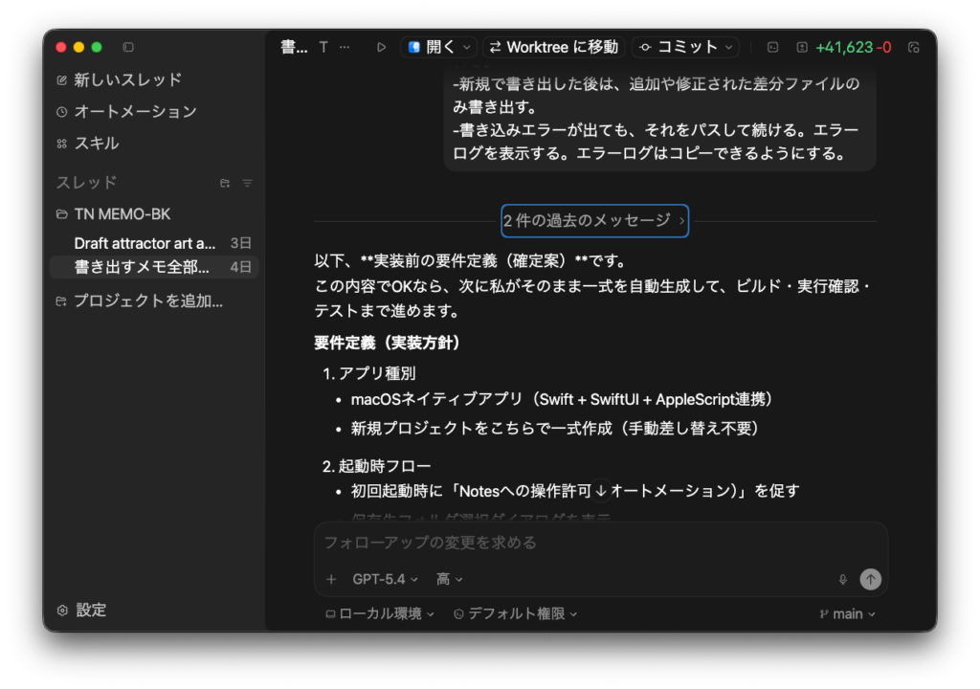Collapse the TN MEMO-BK project folder
Viewport: 980px width, 689px height.
[x=62, y=214]
